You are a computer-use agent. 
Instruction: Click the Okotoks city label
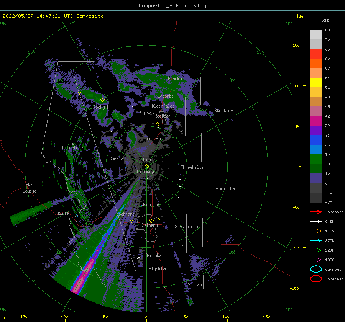pyautogui.click(x=153, y=255)
